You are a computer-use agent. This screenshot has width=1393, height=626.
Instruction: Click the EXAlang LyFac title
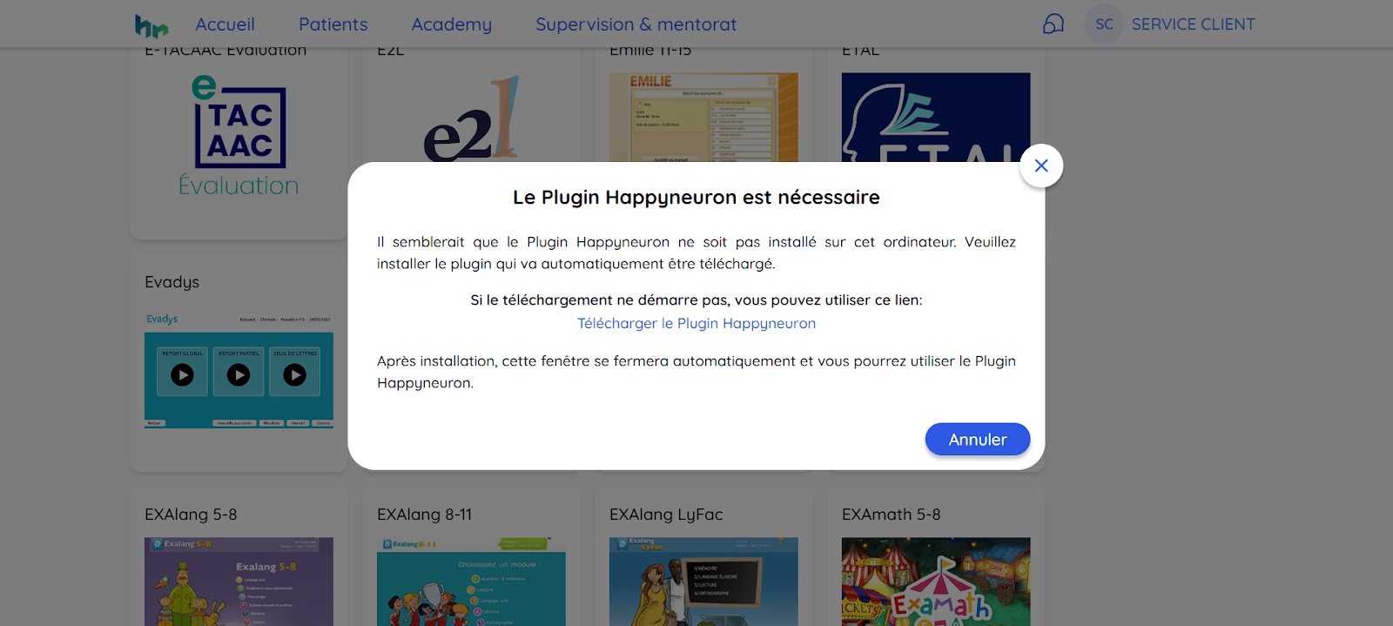click(x=666, y=515)
